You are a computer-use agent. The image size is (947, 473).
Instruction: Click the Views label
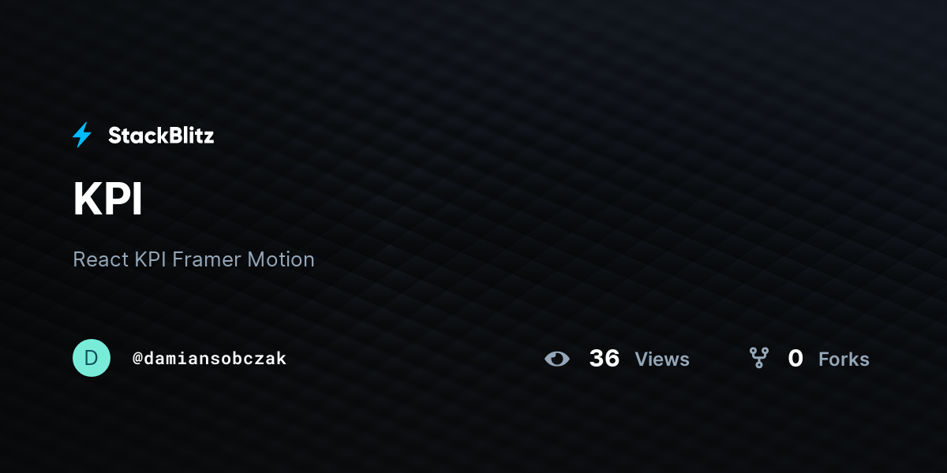coord(662,359)
